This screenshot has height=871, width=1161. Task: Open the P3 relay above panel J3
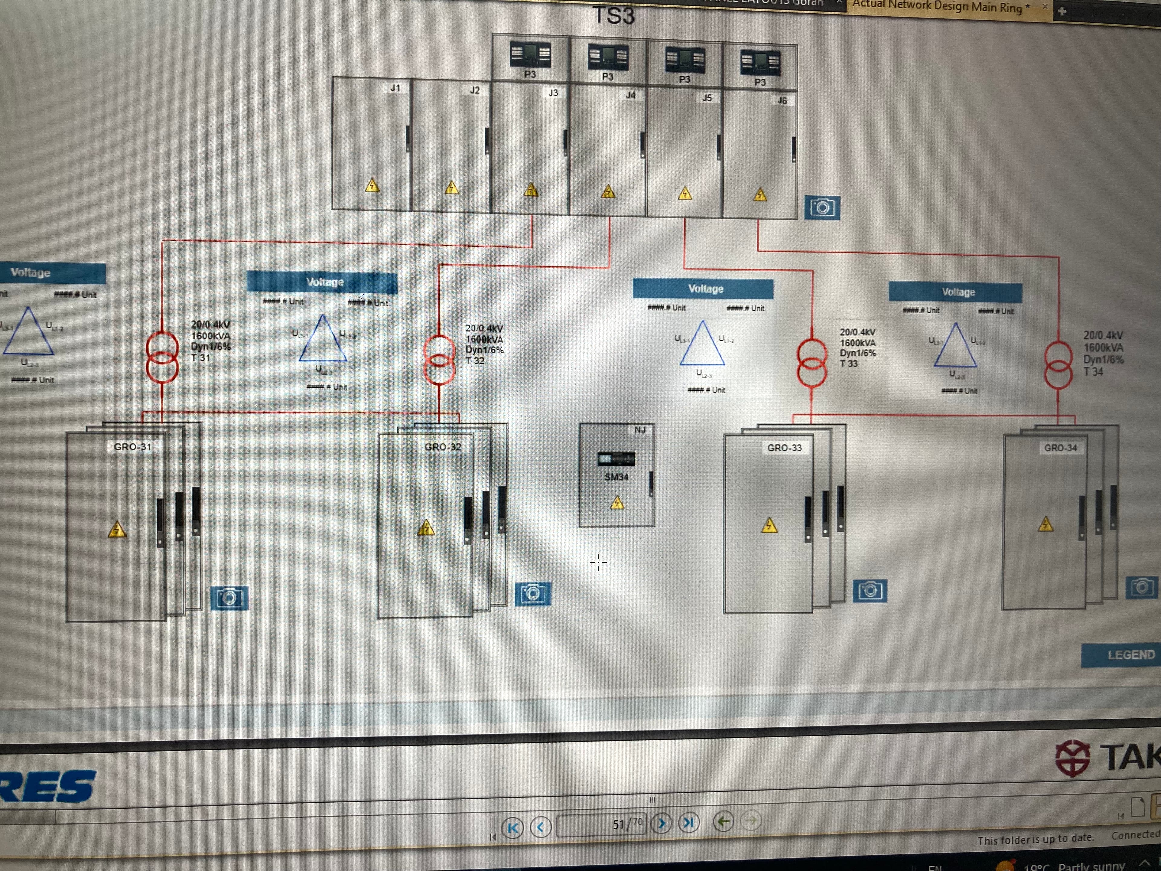pyautogui.click(x=531, y=55)
